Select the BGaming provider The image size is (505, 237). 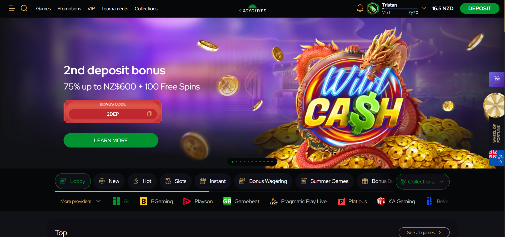(x=157, y=201)
